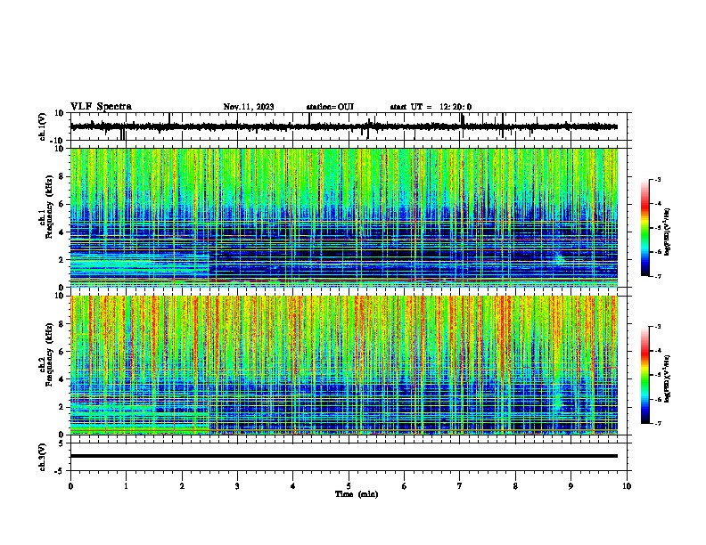Click ch.1 spectrogram frequency tick "2"
The width and height of the screenshot is (706, 545).
(x=62, y=260)
